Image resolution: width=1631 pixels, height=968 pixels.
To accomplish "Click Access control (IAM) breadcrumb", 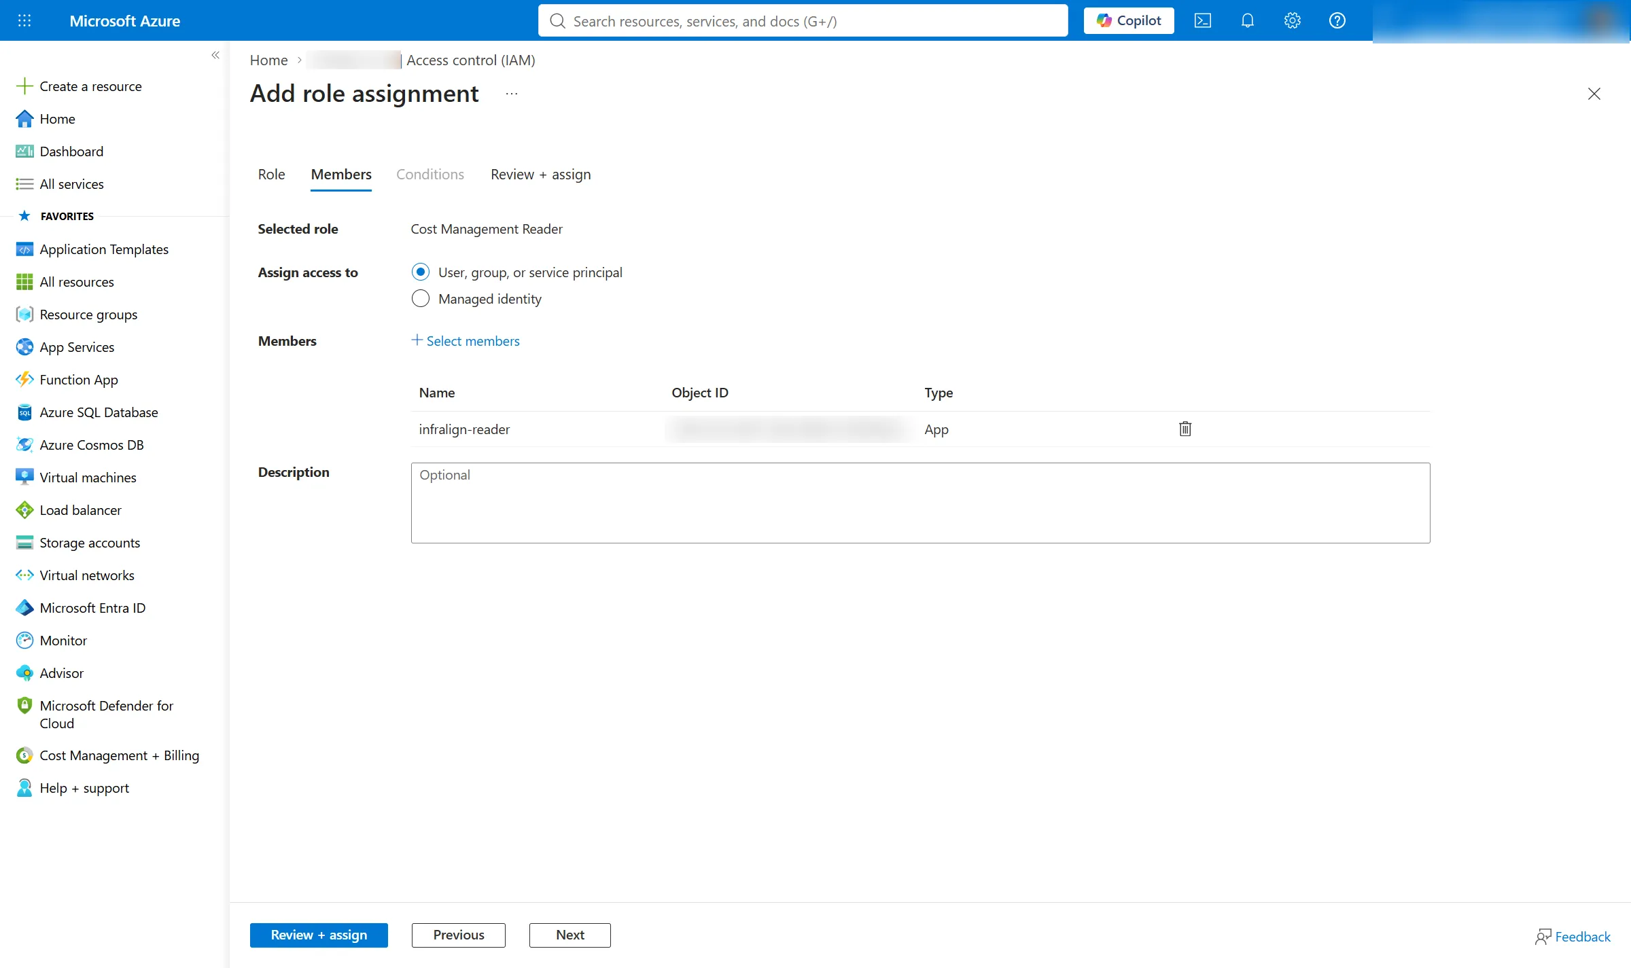I will click(x=471, y=60).
